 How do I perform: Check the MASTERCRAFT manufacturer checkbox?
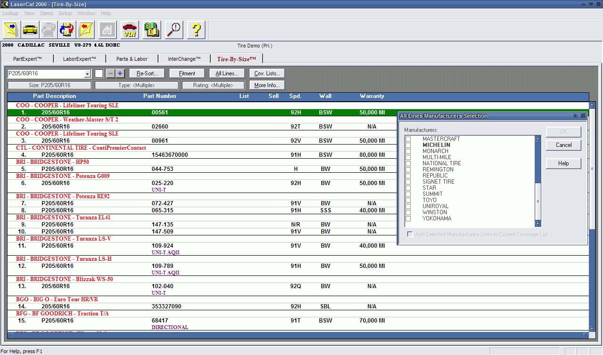408,139
